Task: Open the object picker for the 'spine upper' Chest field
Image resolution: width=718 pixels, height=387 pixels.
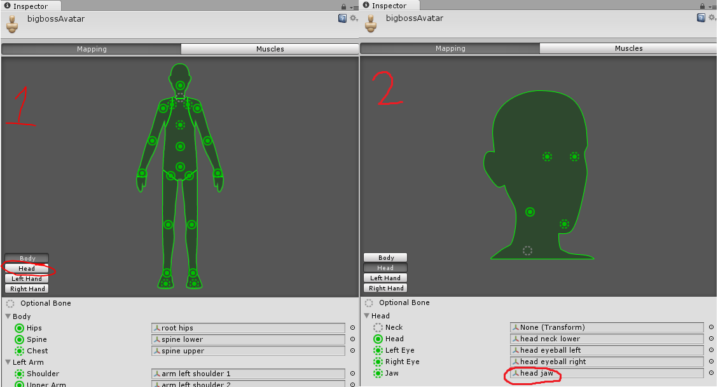Action: click(352, 351)
